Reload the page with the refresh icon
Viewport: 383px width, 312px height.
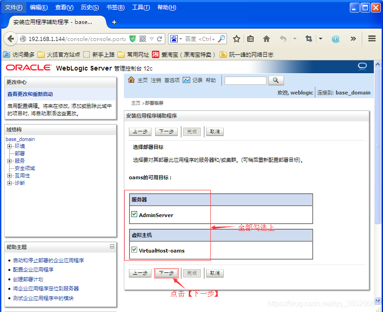point(159,39)
